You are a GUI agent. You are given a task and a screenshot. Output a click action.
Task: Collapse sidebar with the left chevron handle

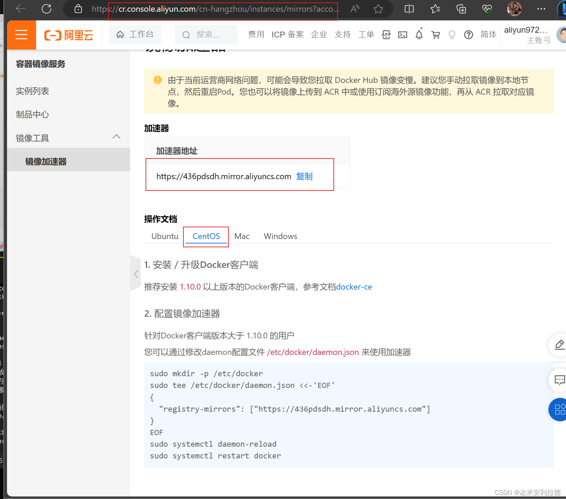(136, 274)
